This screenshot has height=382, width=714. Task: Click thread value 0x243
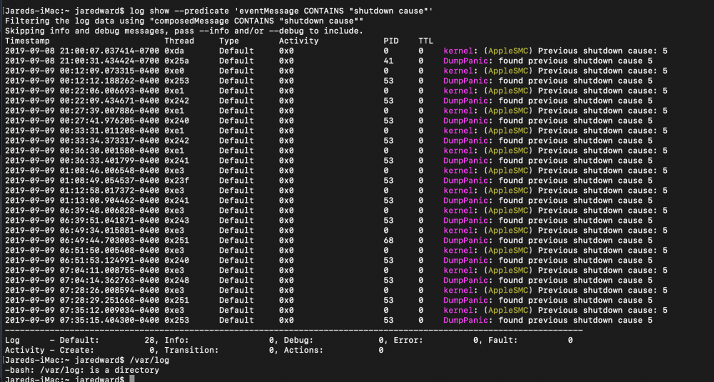[x=176, y=221]
